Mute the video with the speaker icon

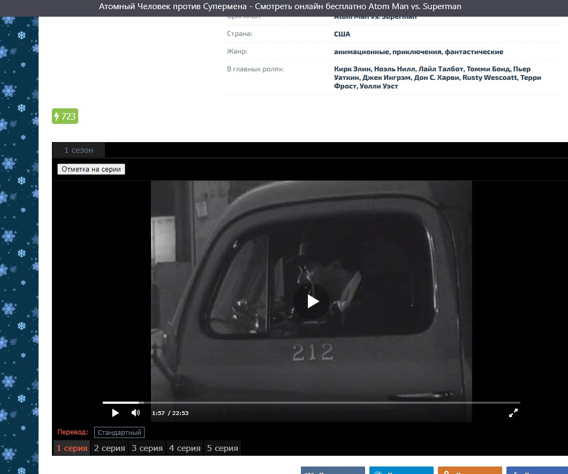coord(135,413)
